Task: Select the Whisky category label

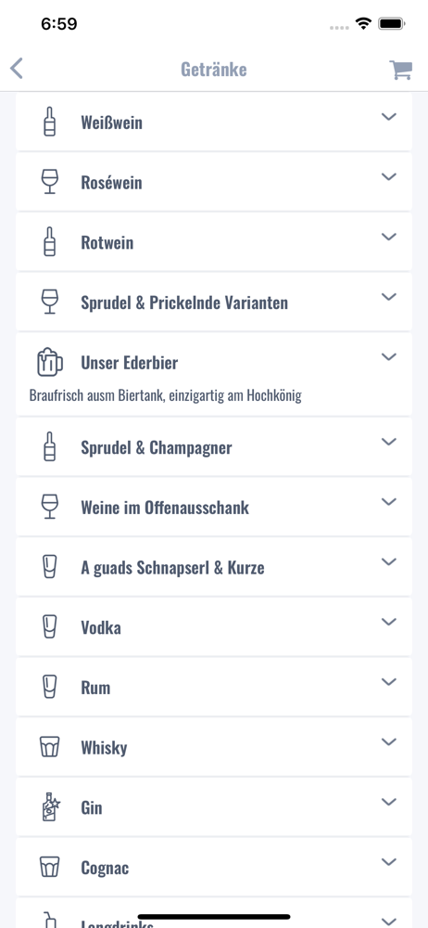Action: point(104,747)
